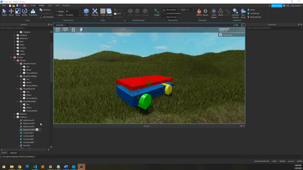Viewport: 303px width, 170px height.
Task: Open the Color dropdown arrow
Action: 103,18
